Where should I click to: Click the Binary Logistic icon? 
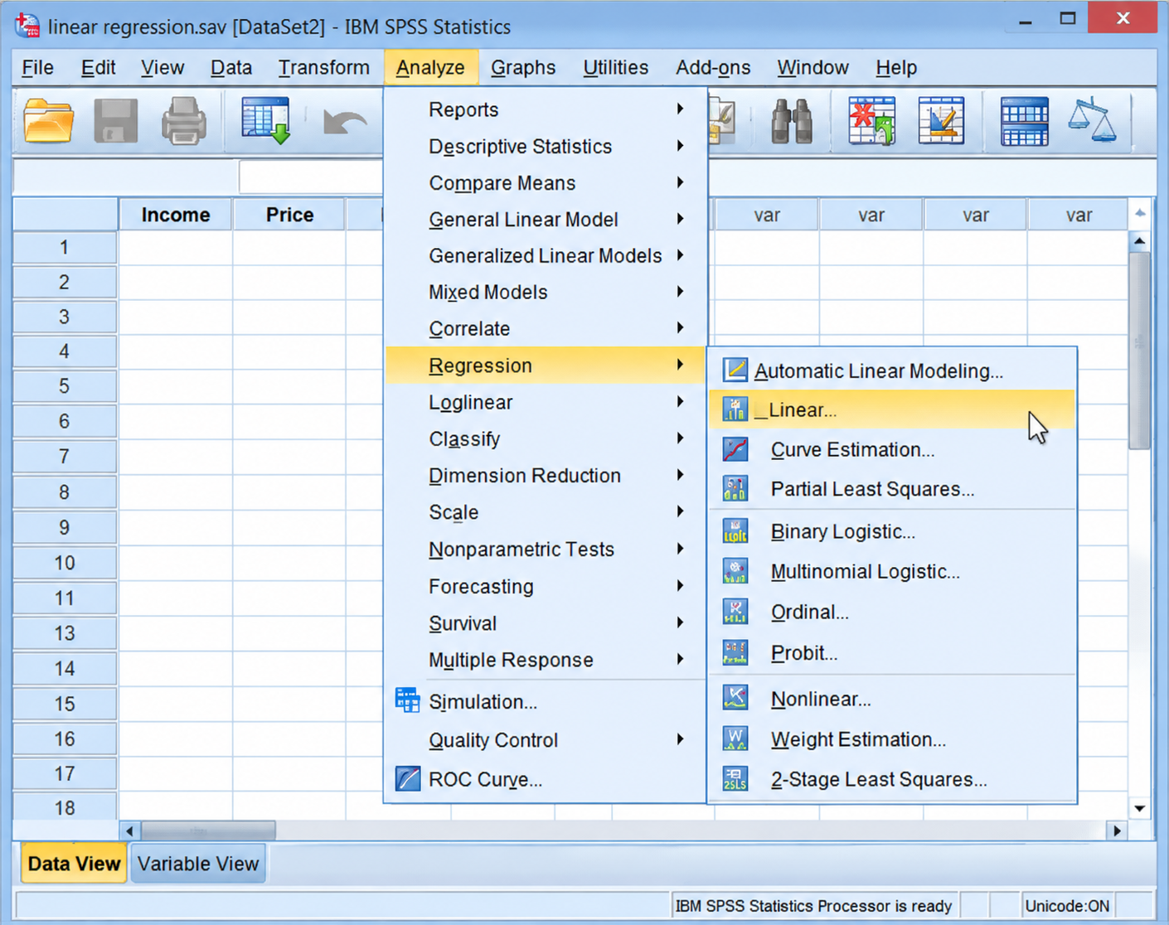click(x=735, y=531)
